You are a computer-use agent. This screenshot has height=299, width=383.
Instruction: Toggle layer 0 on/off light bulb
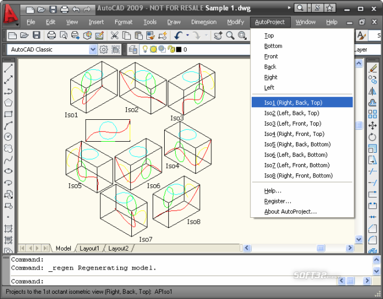coord(145,49)
